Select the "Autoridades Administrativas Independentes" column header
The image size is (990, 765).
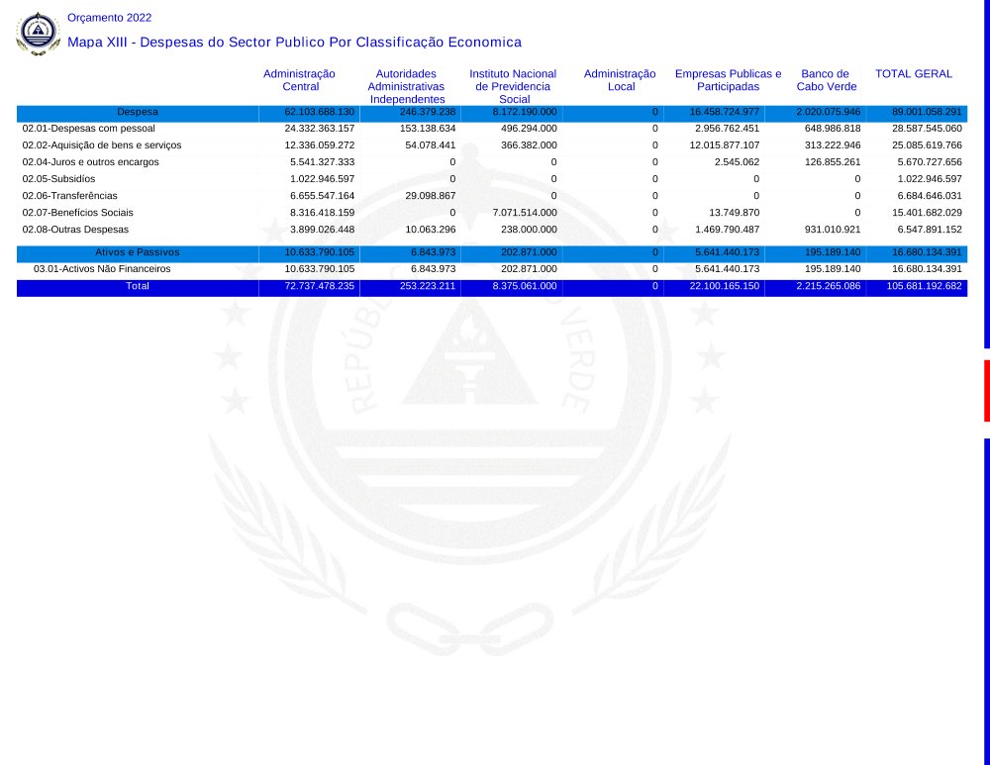(406, 86)
